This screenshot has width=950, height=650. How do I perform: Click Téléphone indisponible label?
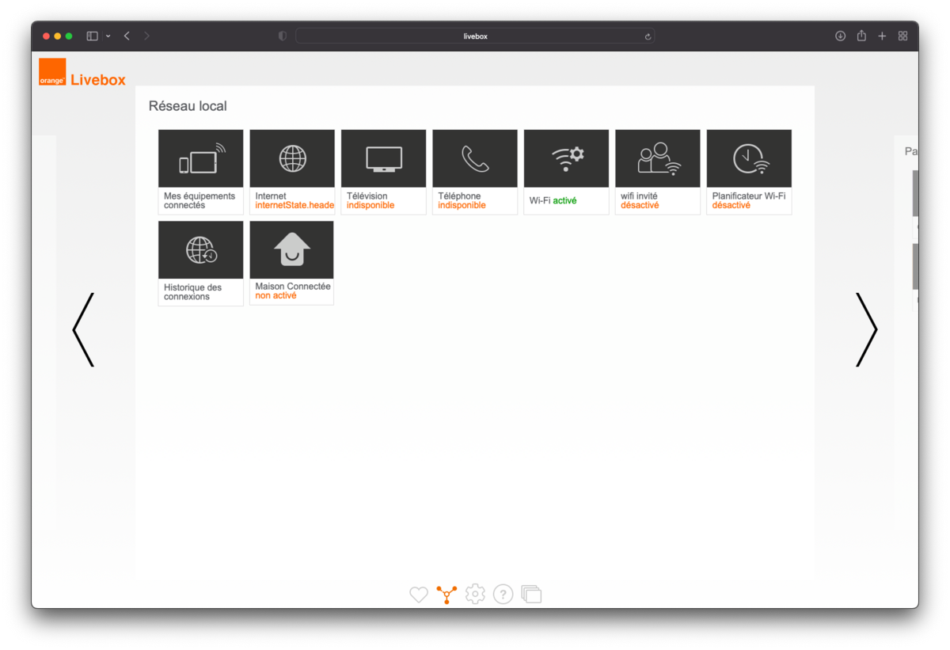coord(462,201)
